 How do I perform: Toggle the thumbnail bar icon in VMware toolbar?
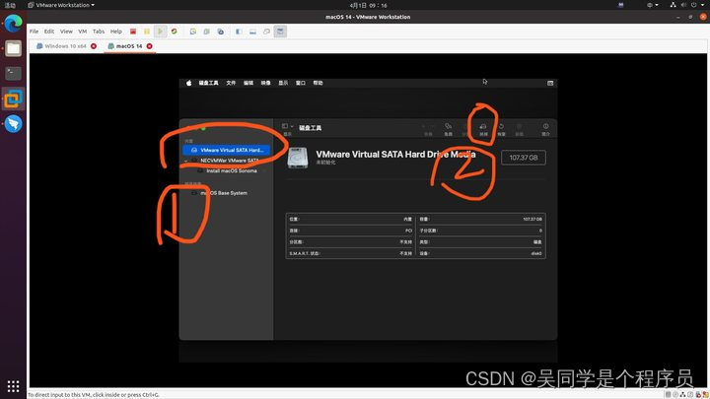pyautogui.click(x=252, y=32)
